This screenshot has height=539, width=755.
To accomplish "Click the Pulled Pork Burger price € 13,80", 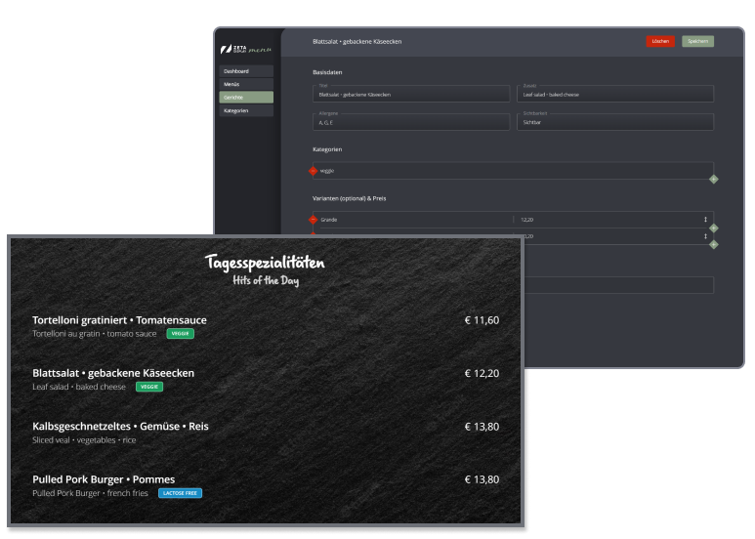I will pos(482,479).
